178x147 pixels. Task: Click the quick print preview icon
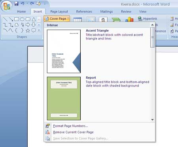coord(38,4)
